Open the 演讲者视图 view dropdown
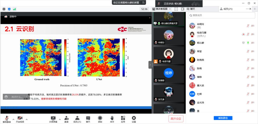Screen dimensions: 258x124 (162, 9)
